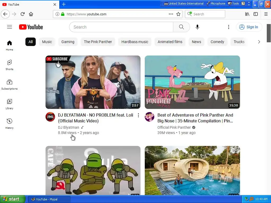Open YouTube settings three-dot menu
This screenshot has width=271, height=203.
[x=228, y=27]
